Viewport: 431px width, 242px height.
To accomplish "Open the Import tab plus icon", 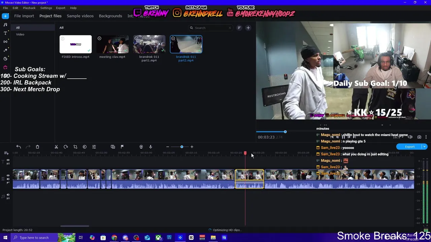I will click(x=5, y=16).
